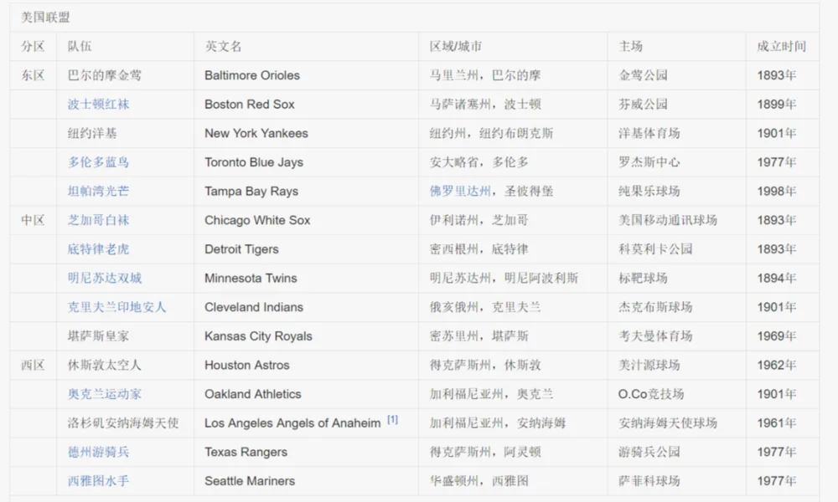
Task: Click the Cleveland Indians English name
Action: pyautogui.click(x=254, y=307)
